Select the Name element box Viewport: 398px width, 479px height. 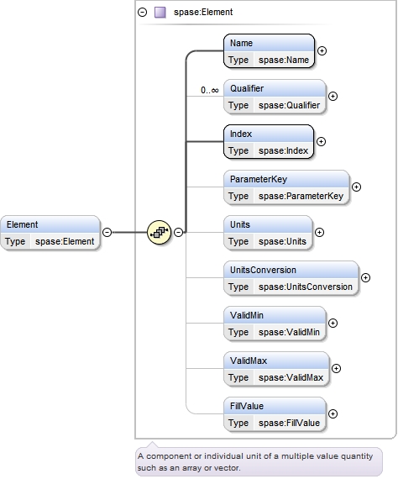[269, 51]
